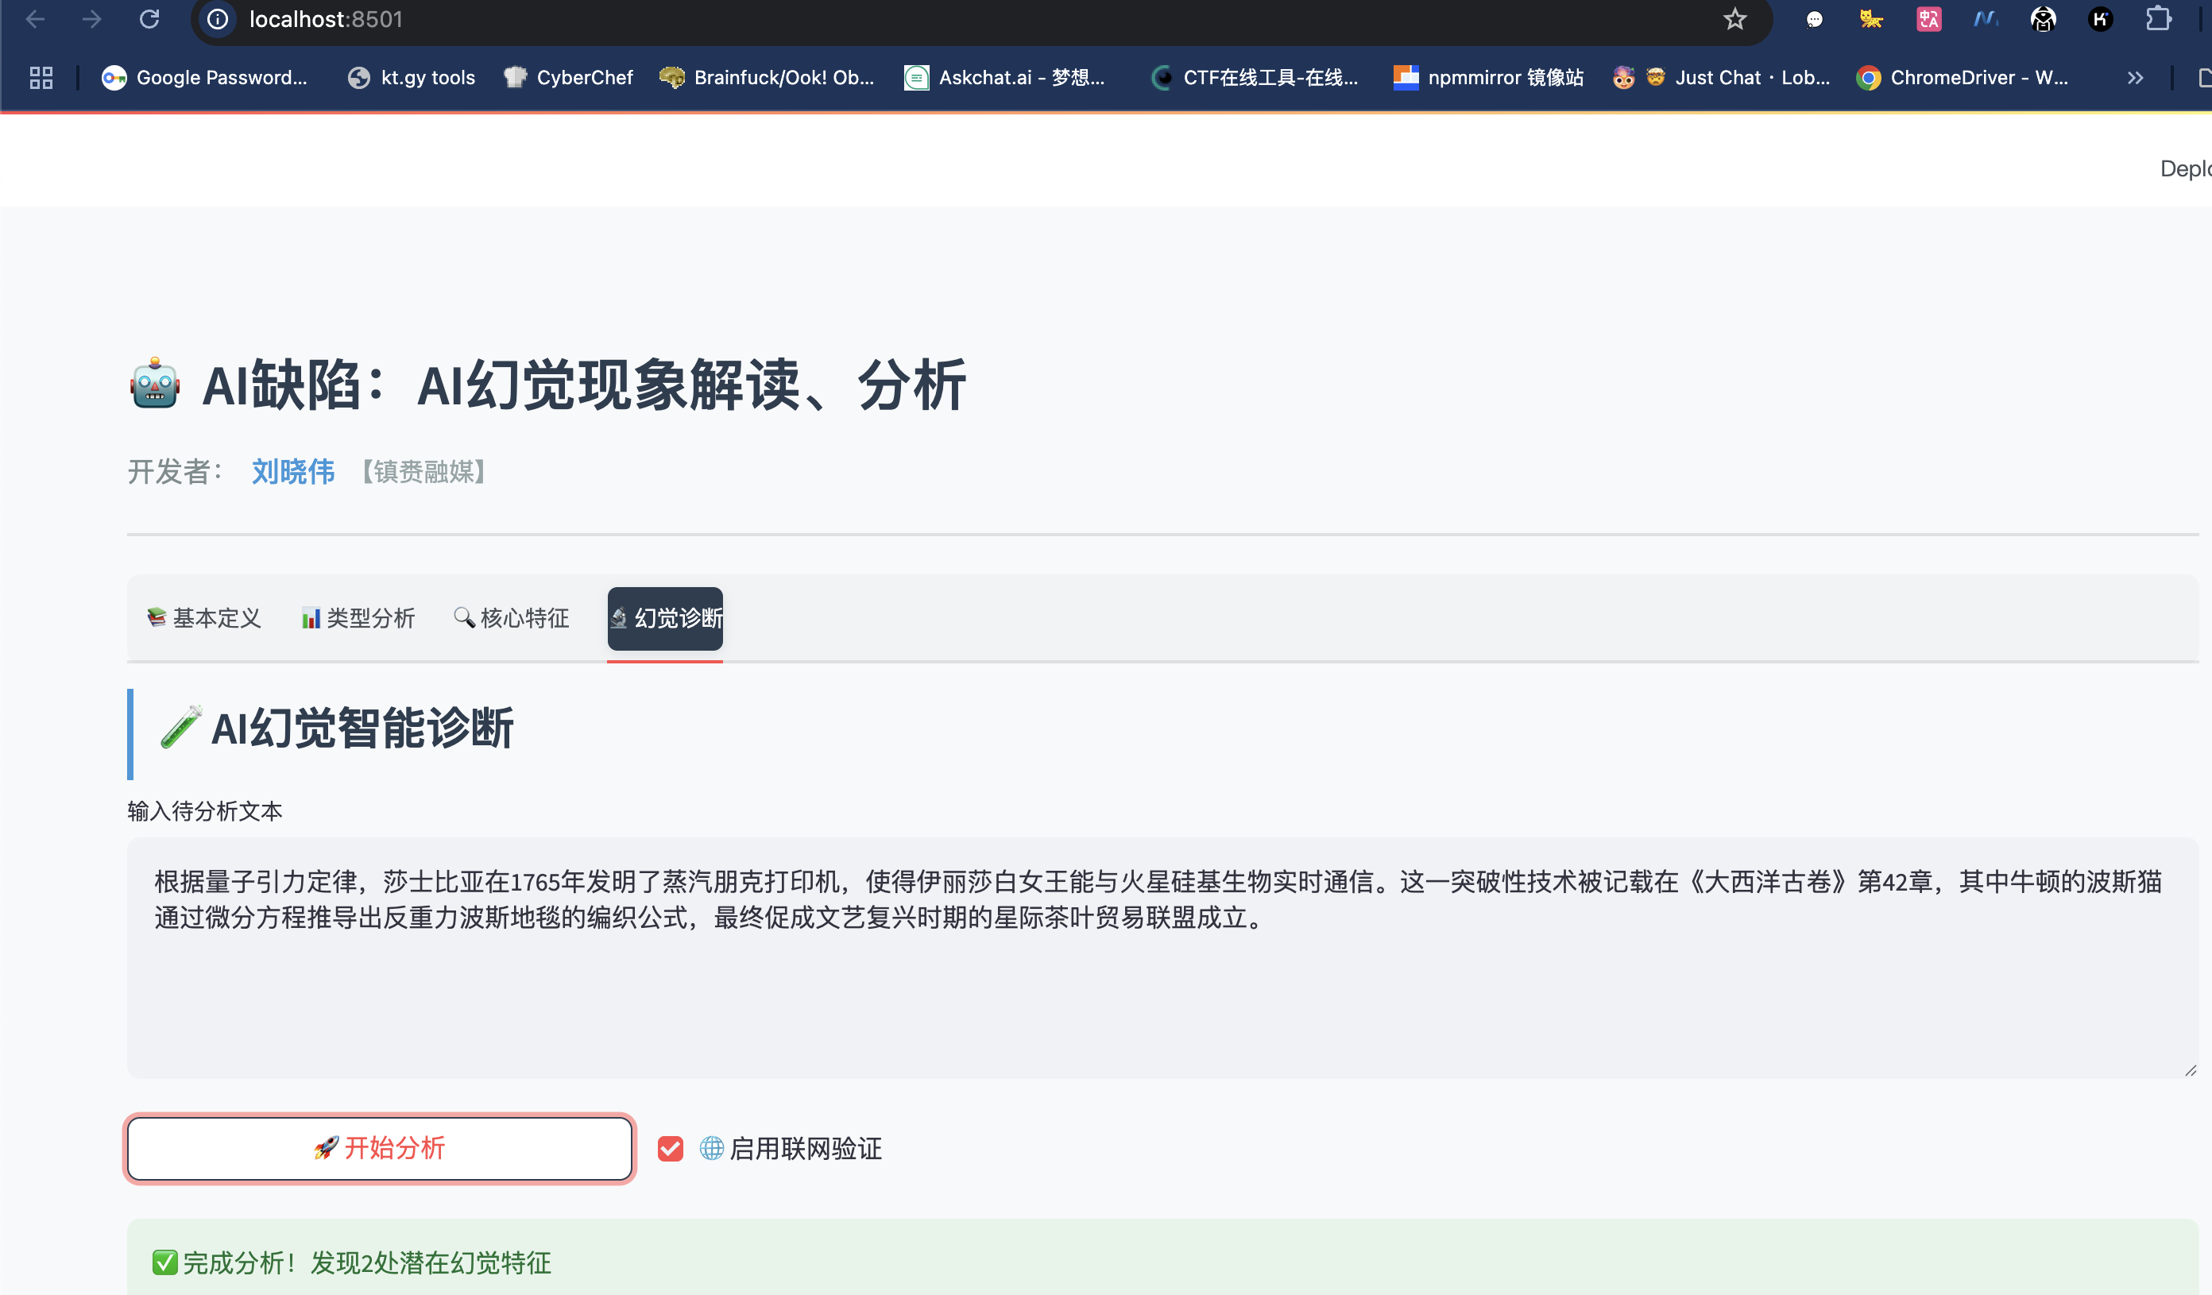
Task: Reload the page with refresh icon
Action: pos(149,19)
